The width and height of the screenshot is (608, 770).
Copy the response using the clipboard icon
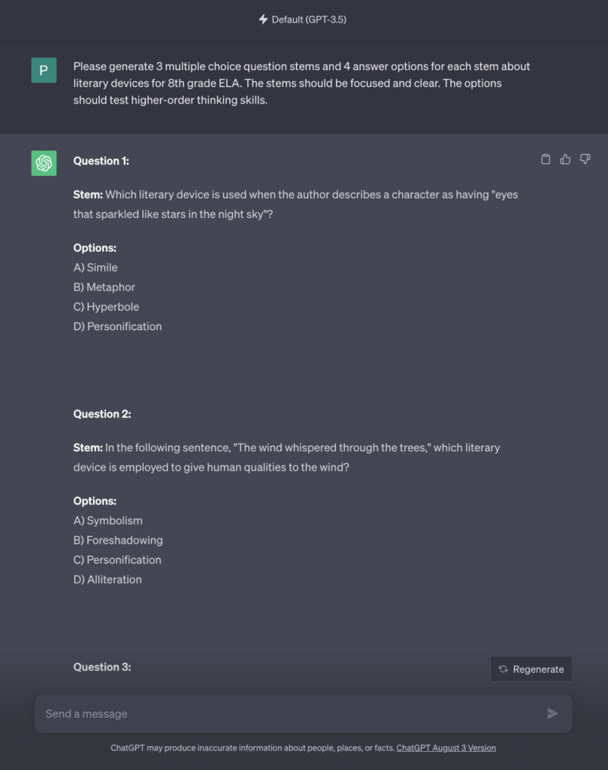545,159
